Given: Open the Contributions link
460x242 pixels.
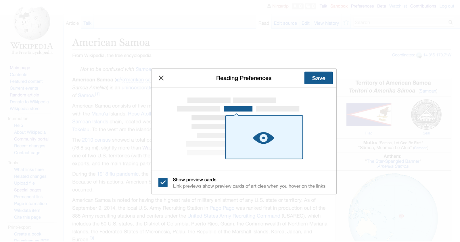Looking at the screenshot, I should 423,6.
